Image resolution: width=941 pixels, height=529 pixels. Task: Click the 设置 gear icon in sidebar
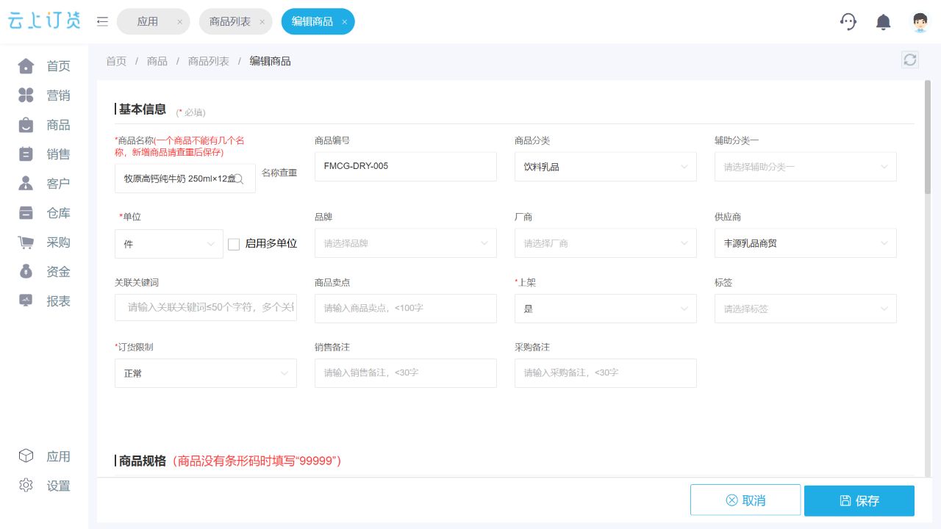click(x=26, y=486)
